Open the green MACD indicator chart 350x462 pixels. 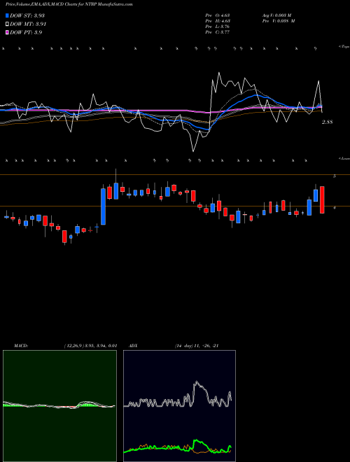(59, 406)
